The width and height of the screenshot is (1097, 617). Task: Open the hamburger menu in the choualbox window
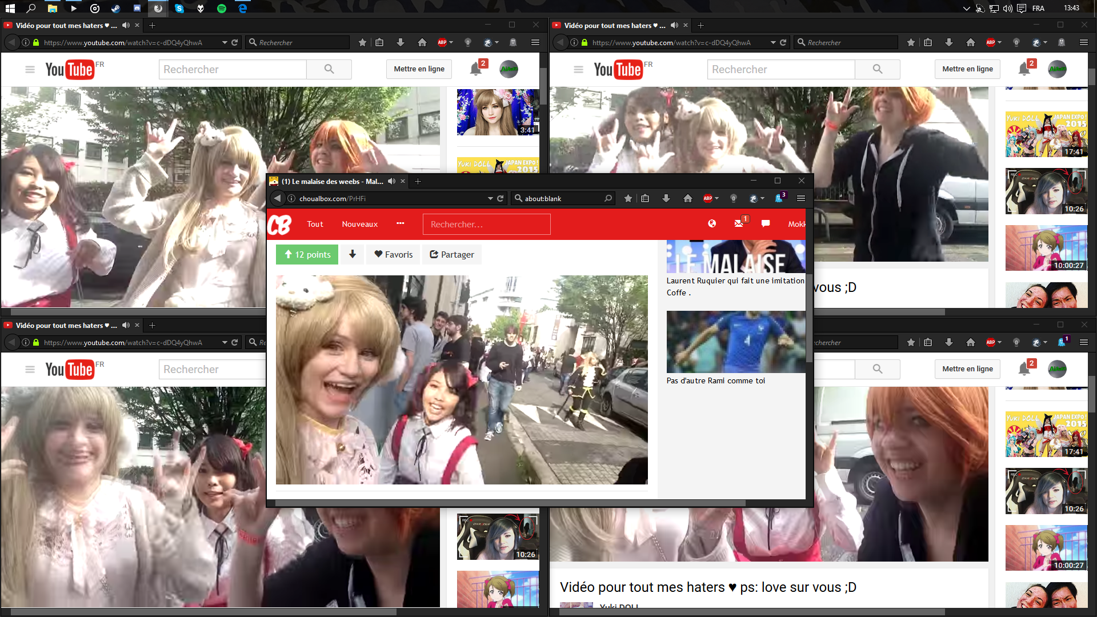[801, 198]
